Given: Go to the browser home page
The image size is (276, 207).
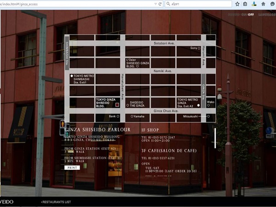Looking at the screenshot, I should (263, 4).
